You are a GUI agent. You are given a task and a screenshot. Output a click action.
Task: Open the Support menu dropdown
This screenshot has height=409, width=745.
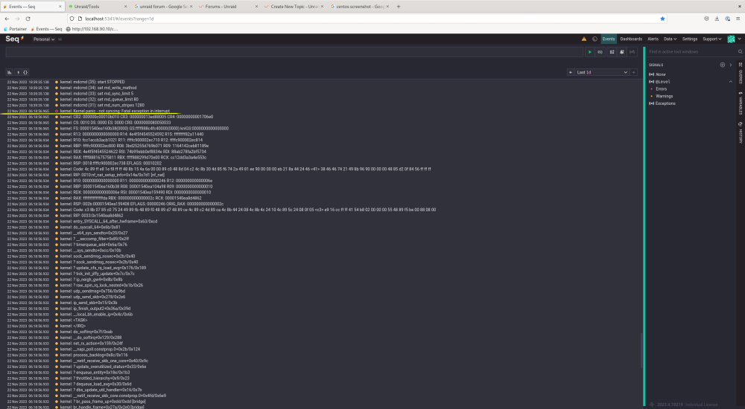pyautogui.click(x=711, y=39)
